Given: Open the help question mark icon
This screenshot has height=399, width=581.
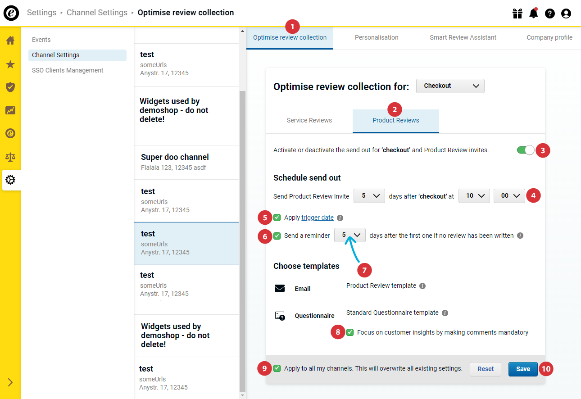Looking at the screenshot, I should (x=550, y=14).
